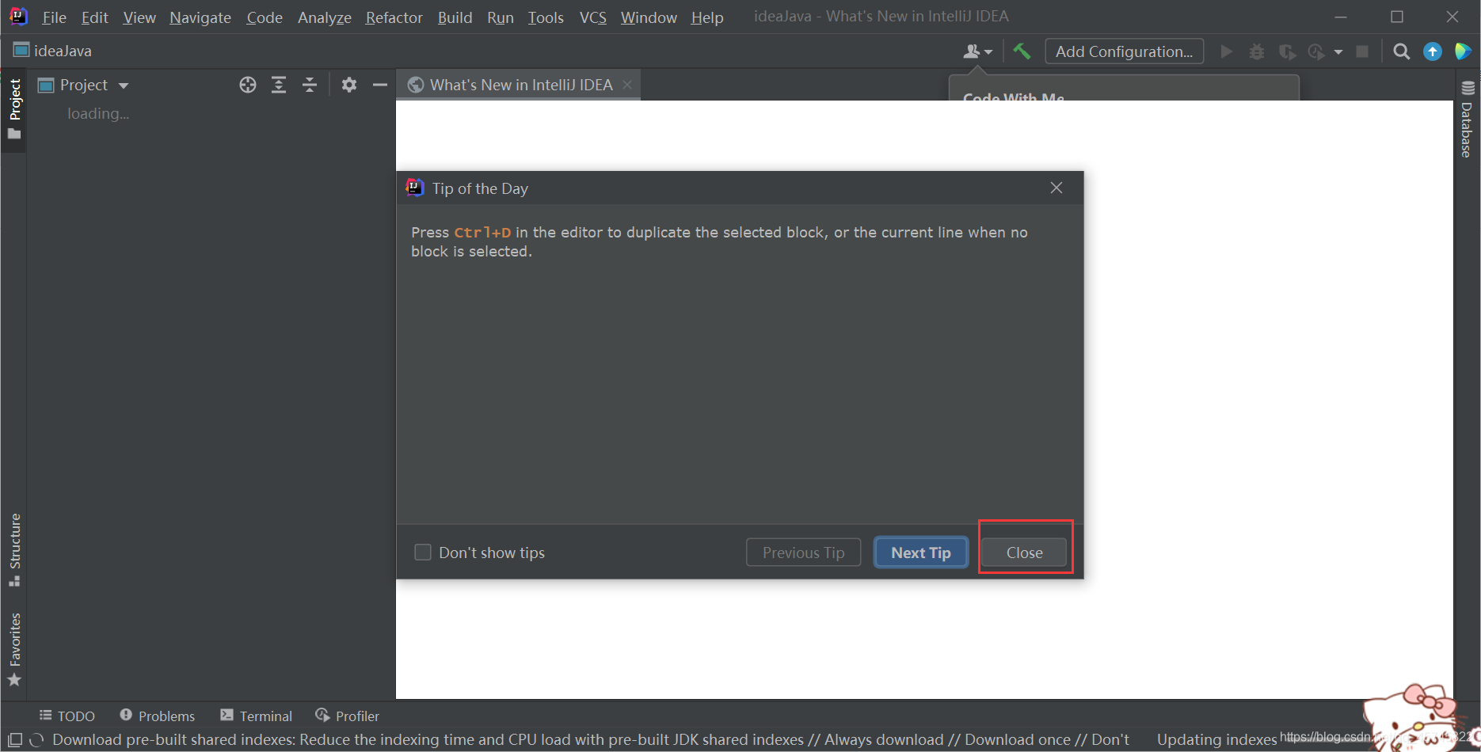Click Add Configuration button
Screen dimensions: 1481x752
coord(1124,51)
